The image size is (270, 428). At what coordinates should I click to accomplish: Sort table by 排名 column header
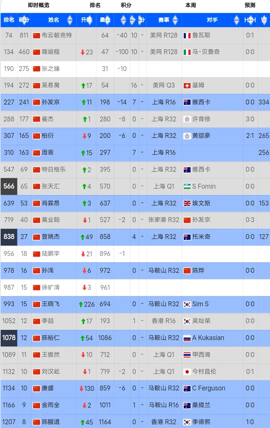point(9,20)
